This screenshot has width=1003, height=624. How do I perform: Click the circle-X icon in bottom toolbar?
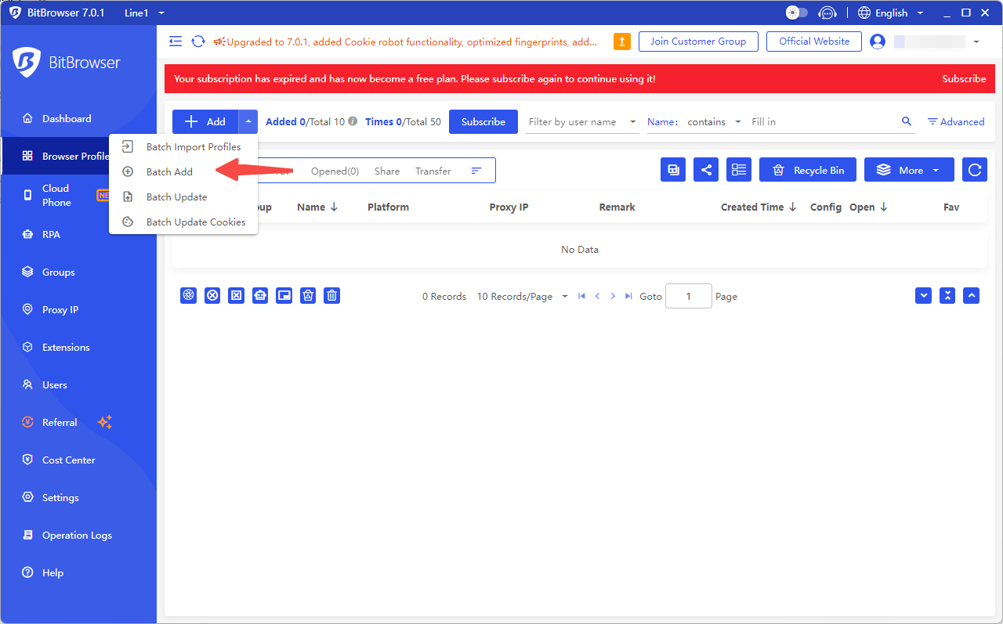point(212,295)
